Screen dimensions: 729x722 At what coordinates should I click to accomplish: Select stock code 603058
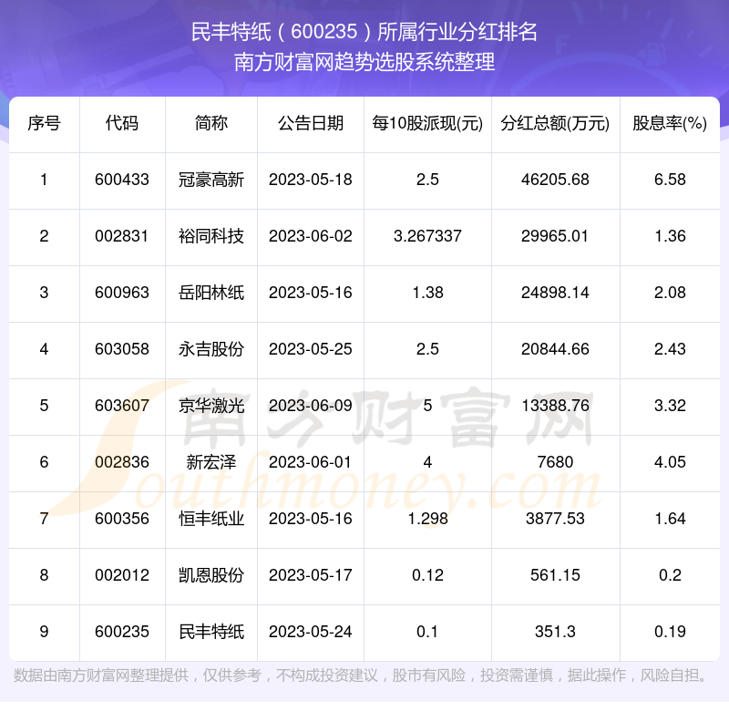[122, 349]
